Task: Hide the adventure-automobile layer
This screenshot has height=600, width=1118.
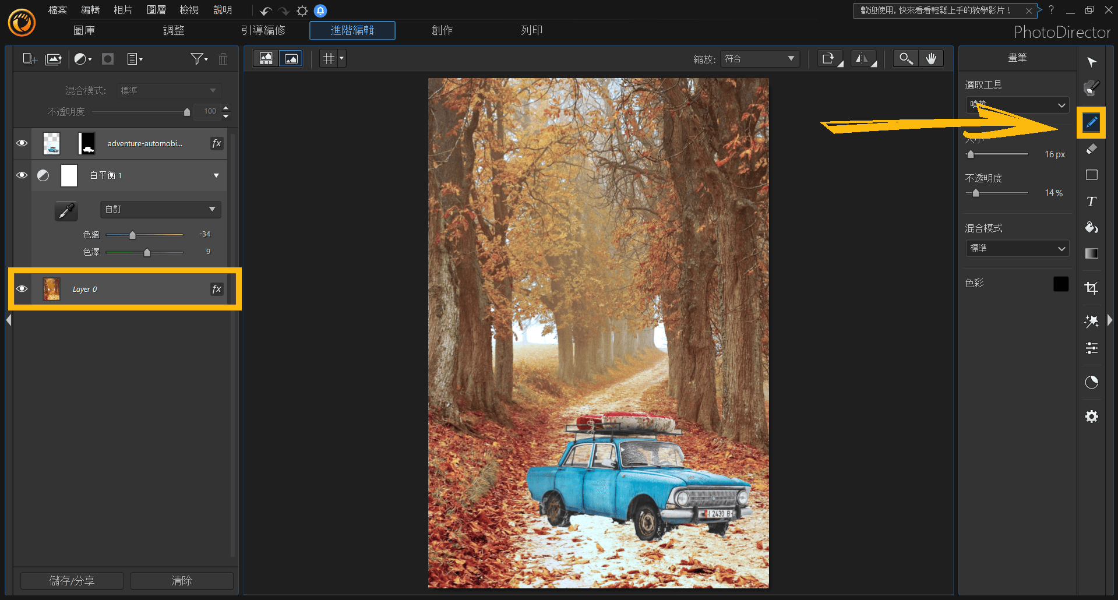Action: 22,143
